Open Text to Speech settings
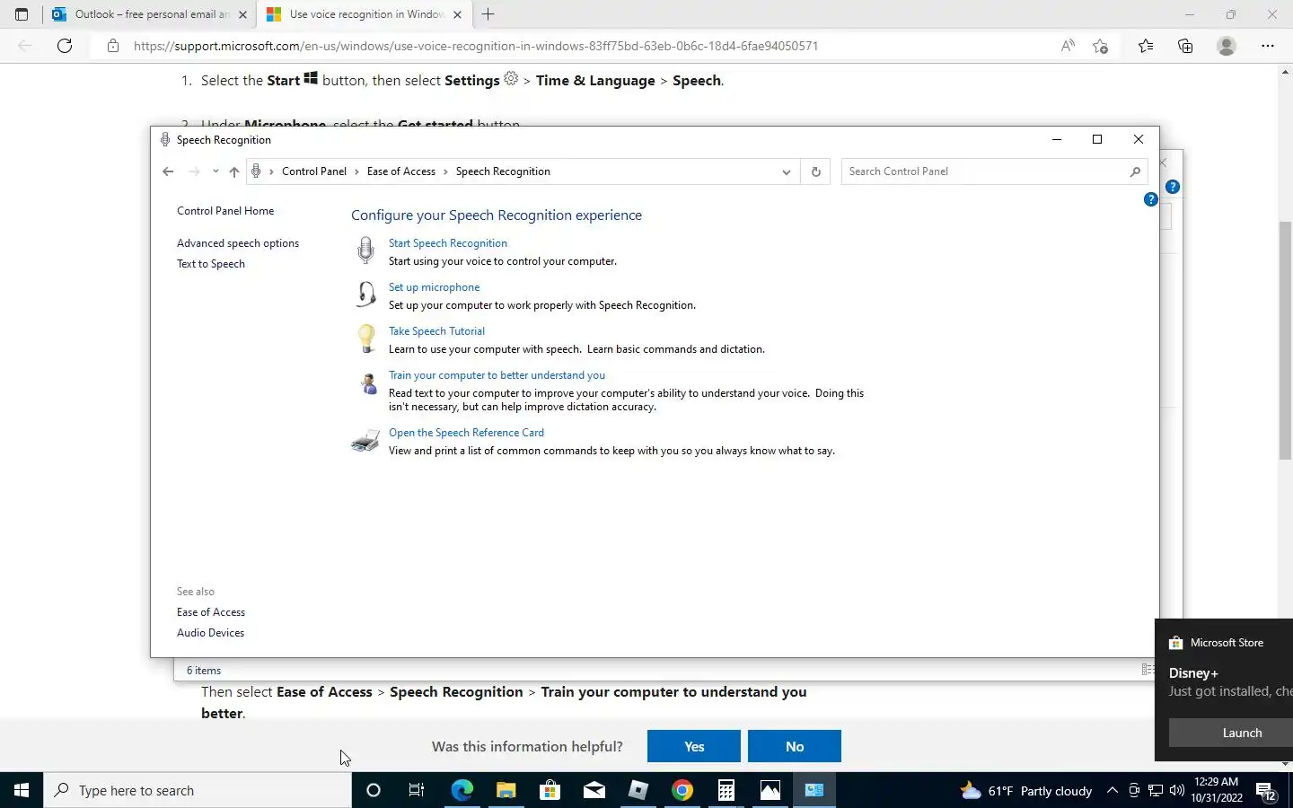Screen dimensions: 1293x808 click(x=211, y=264)
